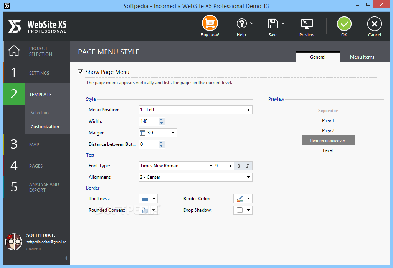The height and width of the screenshot is (268, 393).
Task: Increase the Width value
Action: point(162,119)
